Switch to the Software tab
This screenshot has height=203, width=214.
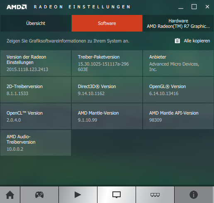(107, 23)
